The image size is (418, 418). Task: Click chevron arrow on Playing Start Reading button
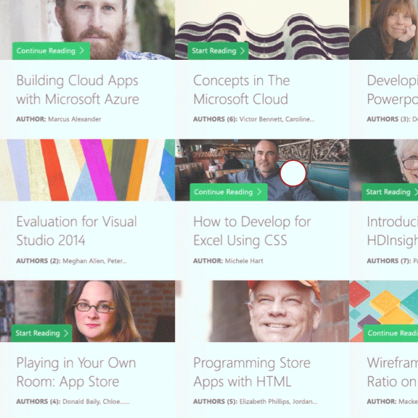click(66, 333)
